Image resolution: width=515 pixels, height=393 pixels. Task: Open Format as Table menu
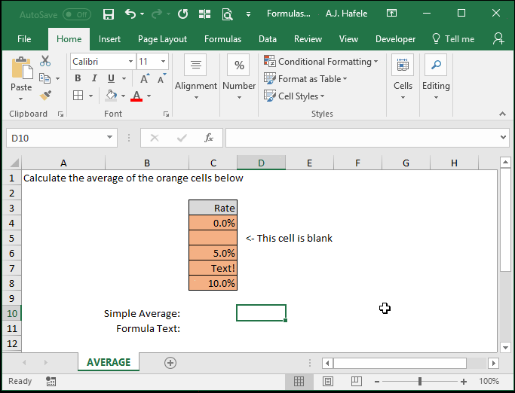click(305, 79)
